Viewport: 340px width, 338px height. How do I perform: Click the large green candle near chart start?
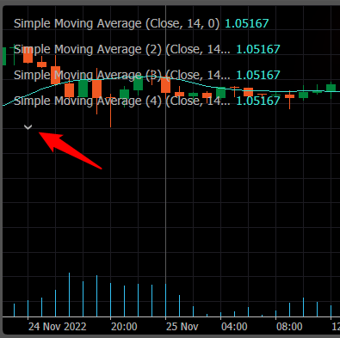83,89
